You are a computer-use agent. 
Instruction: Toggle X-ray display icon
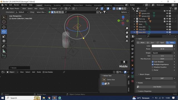pyautogui.click(x=114, y=9)
